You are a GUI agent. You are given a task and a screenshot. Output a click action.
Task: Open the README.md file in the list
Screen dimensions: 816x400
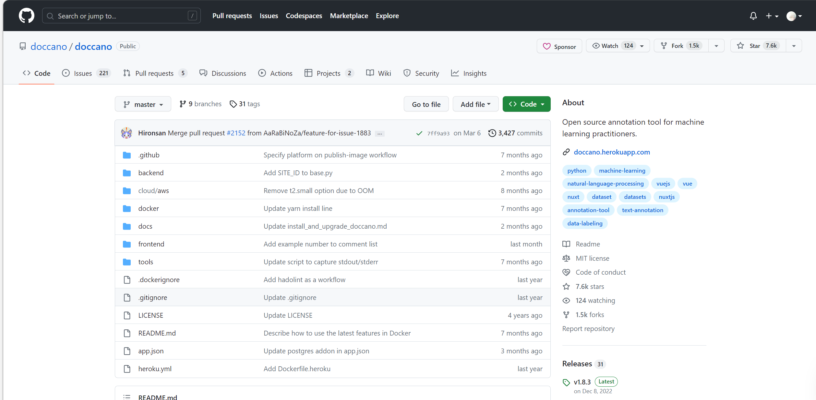coord(157,333)
